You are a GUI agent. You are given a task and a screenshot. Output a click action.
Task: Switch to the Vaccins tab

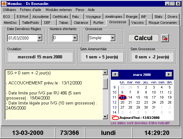click(137, 23)
